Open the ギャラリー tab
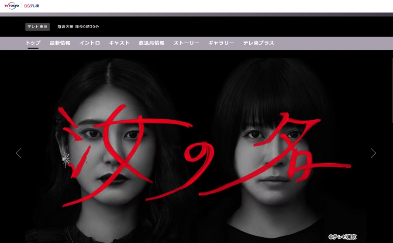Screen dimensions: 393x243 (x=221, y=43)
